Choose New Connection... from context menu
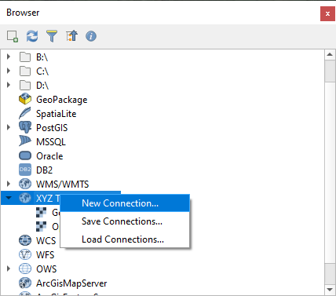The image size is (336, 296). pos(125,203)
